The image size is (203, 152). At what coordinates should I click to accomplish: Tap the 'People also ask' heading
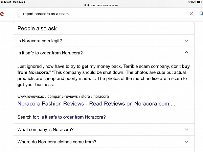coord(37,28)
